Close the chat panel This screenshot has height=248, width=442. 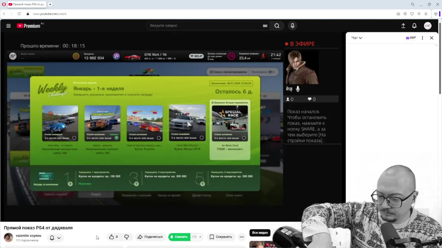point(432,38)
